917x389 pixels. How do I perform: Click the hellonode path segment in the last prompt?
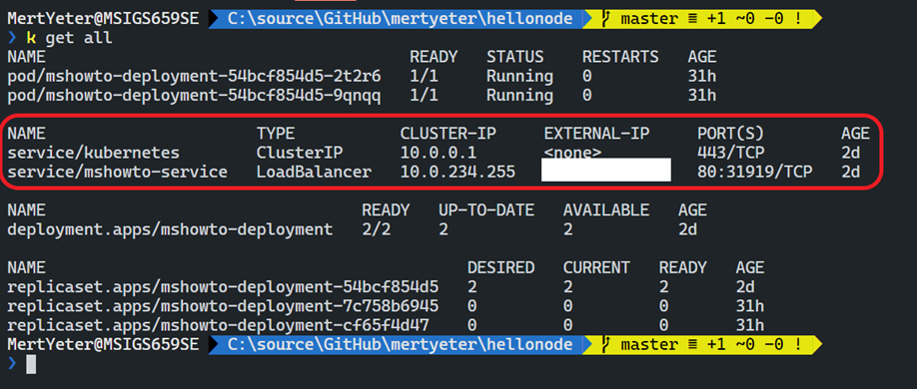529,344
